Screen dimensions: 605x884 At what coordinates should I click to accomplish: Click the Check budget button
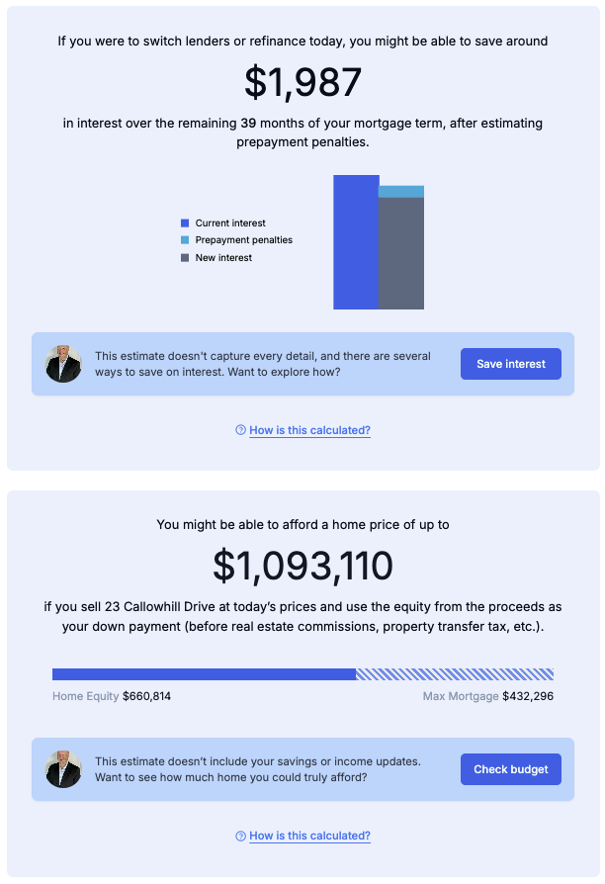(x=510, y=769)
